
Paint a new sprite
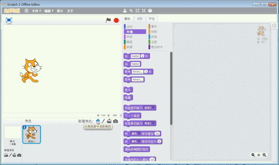click(103, 121)
